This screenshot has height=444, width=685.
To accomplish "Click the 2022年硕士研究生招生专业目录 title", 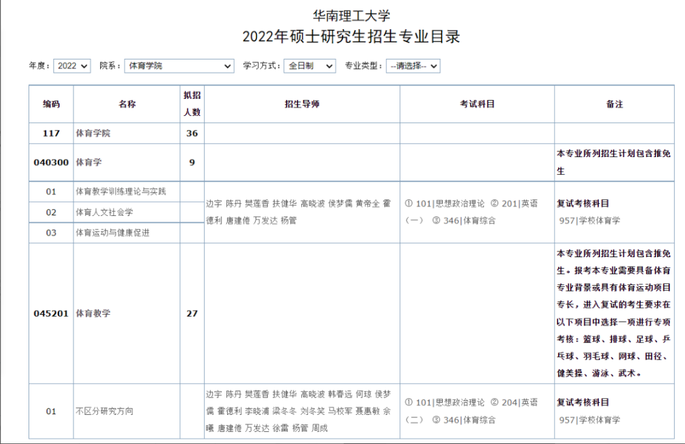I will coord(351,37).
